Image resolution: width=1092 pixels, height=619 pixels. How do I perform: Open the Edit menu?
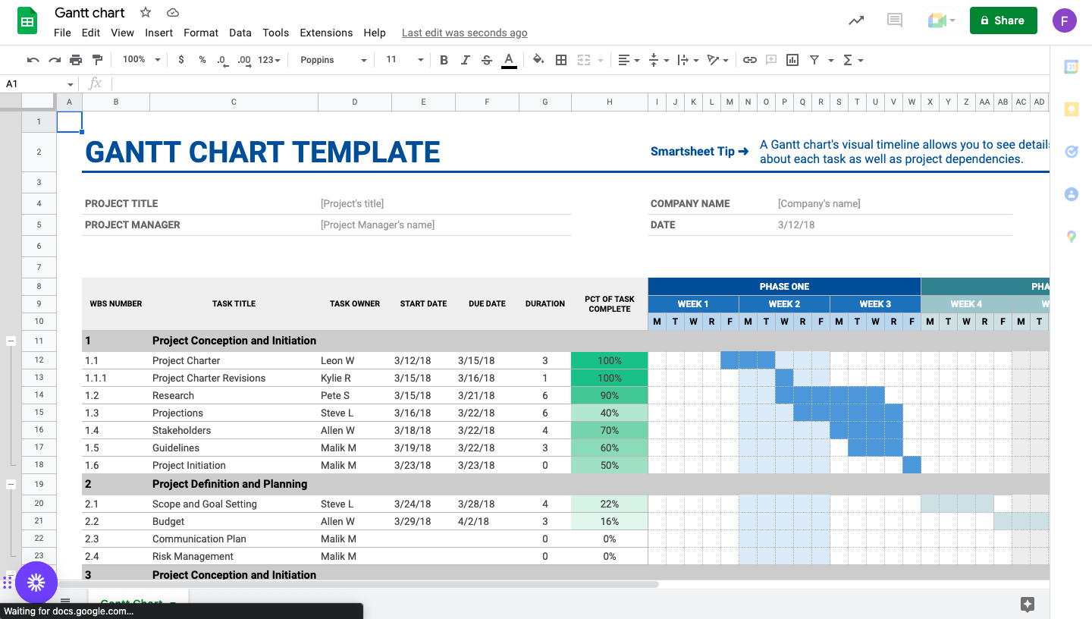pyautogui.click(x=91, y=33)
